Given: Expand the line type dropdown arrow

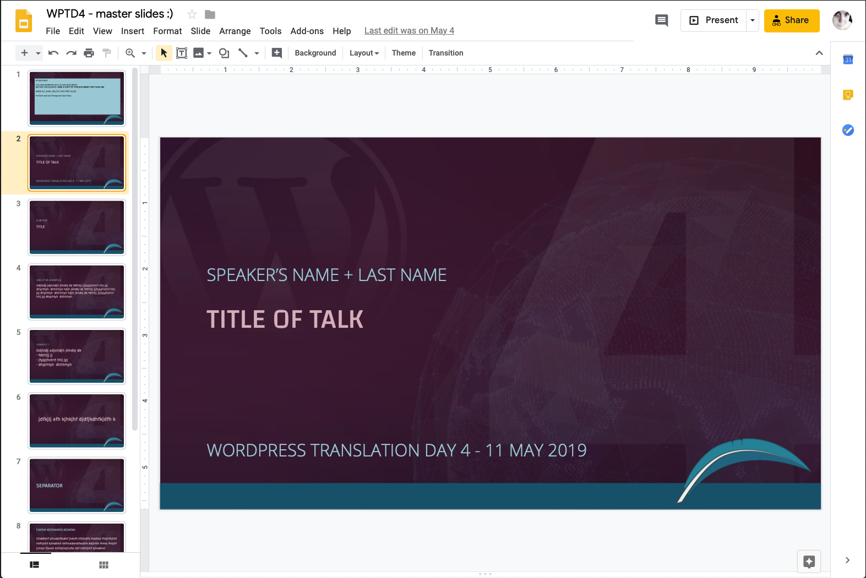Looking at the screenshot, I should 257,53.
